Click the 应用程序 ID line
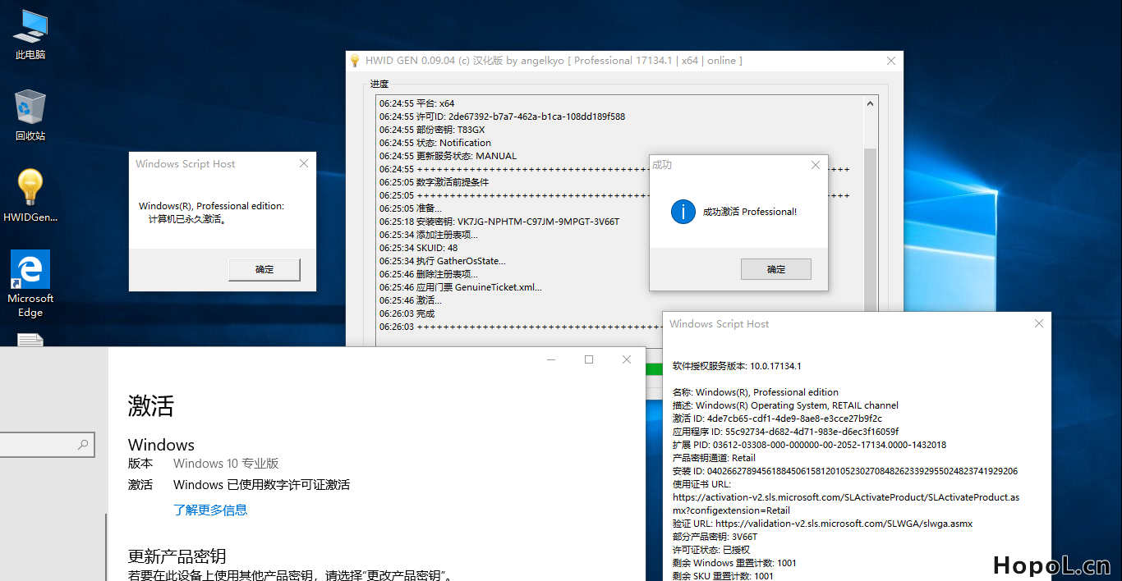This screenshot has height=581, width=1122. [x=785, y=432]
